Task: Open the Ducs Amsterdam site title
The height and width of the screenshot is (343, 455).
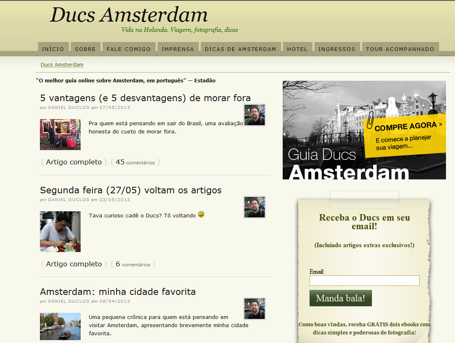Action: coord(129,15)
